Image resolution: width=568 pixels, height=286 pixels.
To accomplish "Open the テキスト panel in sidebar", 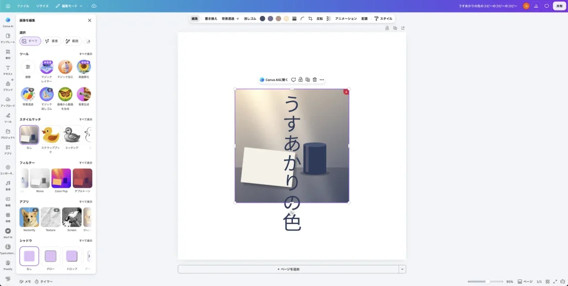I will tap(8, 70).
